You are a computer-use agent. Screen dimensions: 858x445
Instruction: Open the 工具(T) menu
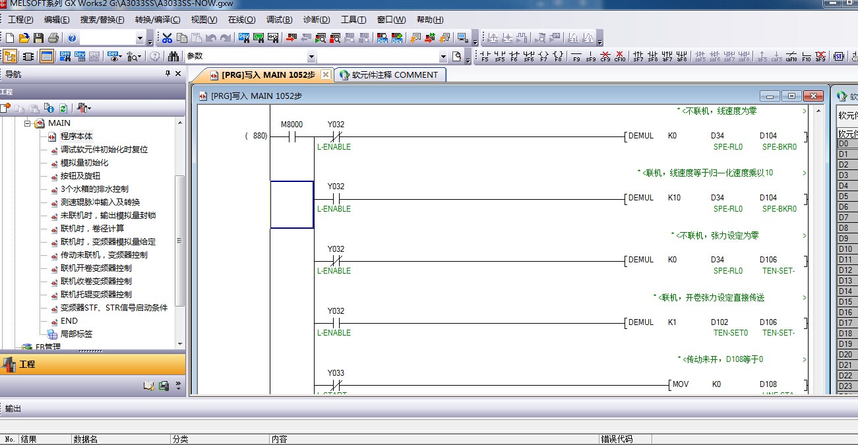tap(353, 20)
